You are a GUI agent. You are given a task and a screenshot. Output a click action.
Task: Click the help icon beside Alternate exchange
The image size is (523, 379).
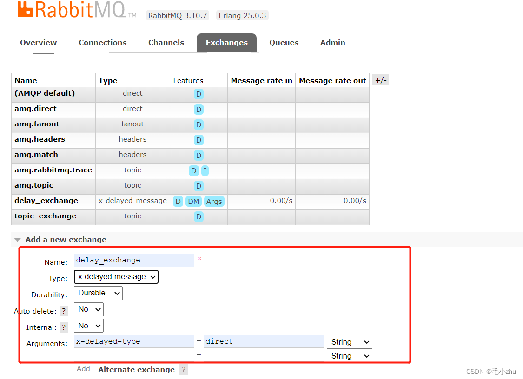[x=184, y=369]
